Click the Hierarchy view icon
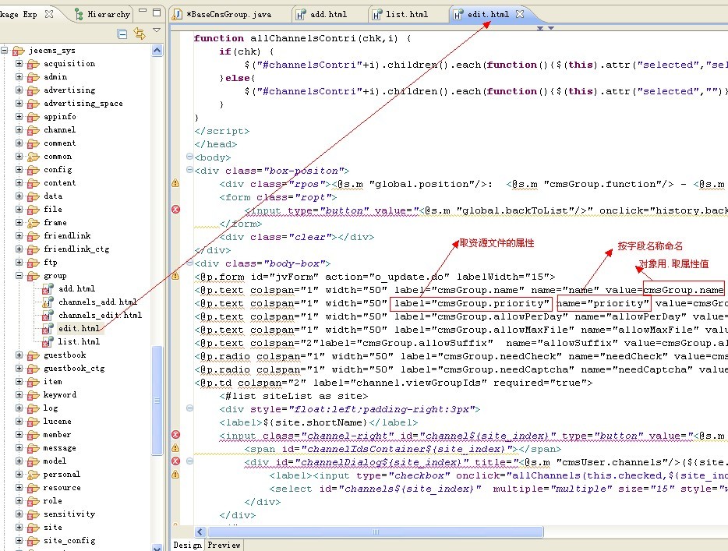This screenshot has height=551, width=728. pyautogui.click(x=79, y=15)
